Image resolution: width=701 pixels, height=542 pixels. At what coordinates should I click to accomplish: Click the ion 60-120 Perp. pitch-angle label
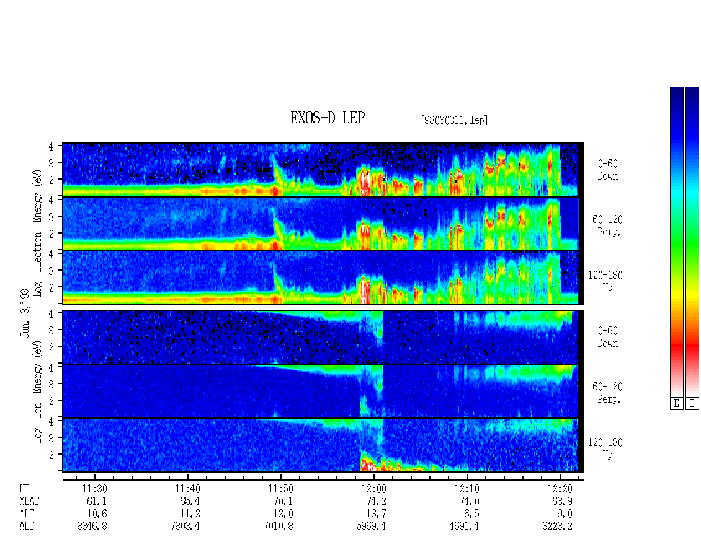click(607, 393)
